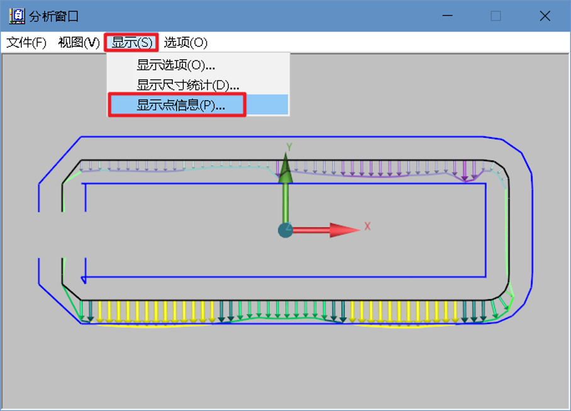Click the 分析窗口 app icon in title bar
The height and width of the screenshot is (411, 571).
(17, 16)
